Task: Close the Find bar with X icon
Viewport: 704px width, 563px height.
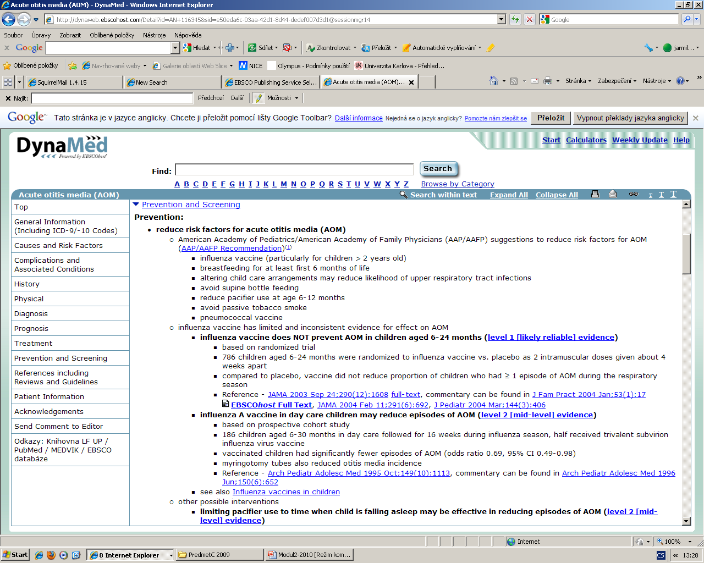Action: tap(8, 98)
